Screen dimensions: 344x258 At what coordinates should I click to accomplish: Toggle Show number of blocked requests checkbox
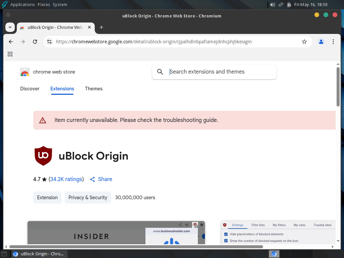226,241
